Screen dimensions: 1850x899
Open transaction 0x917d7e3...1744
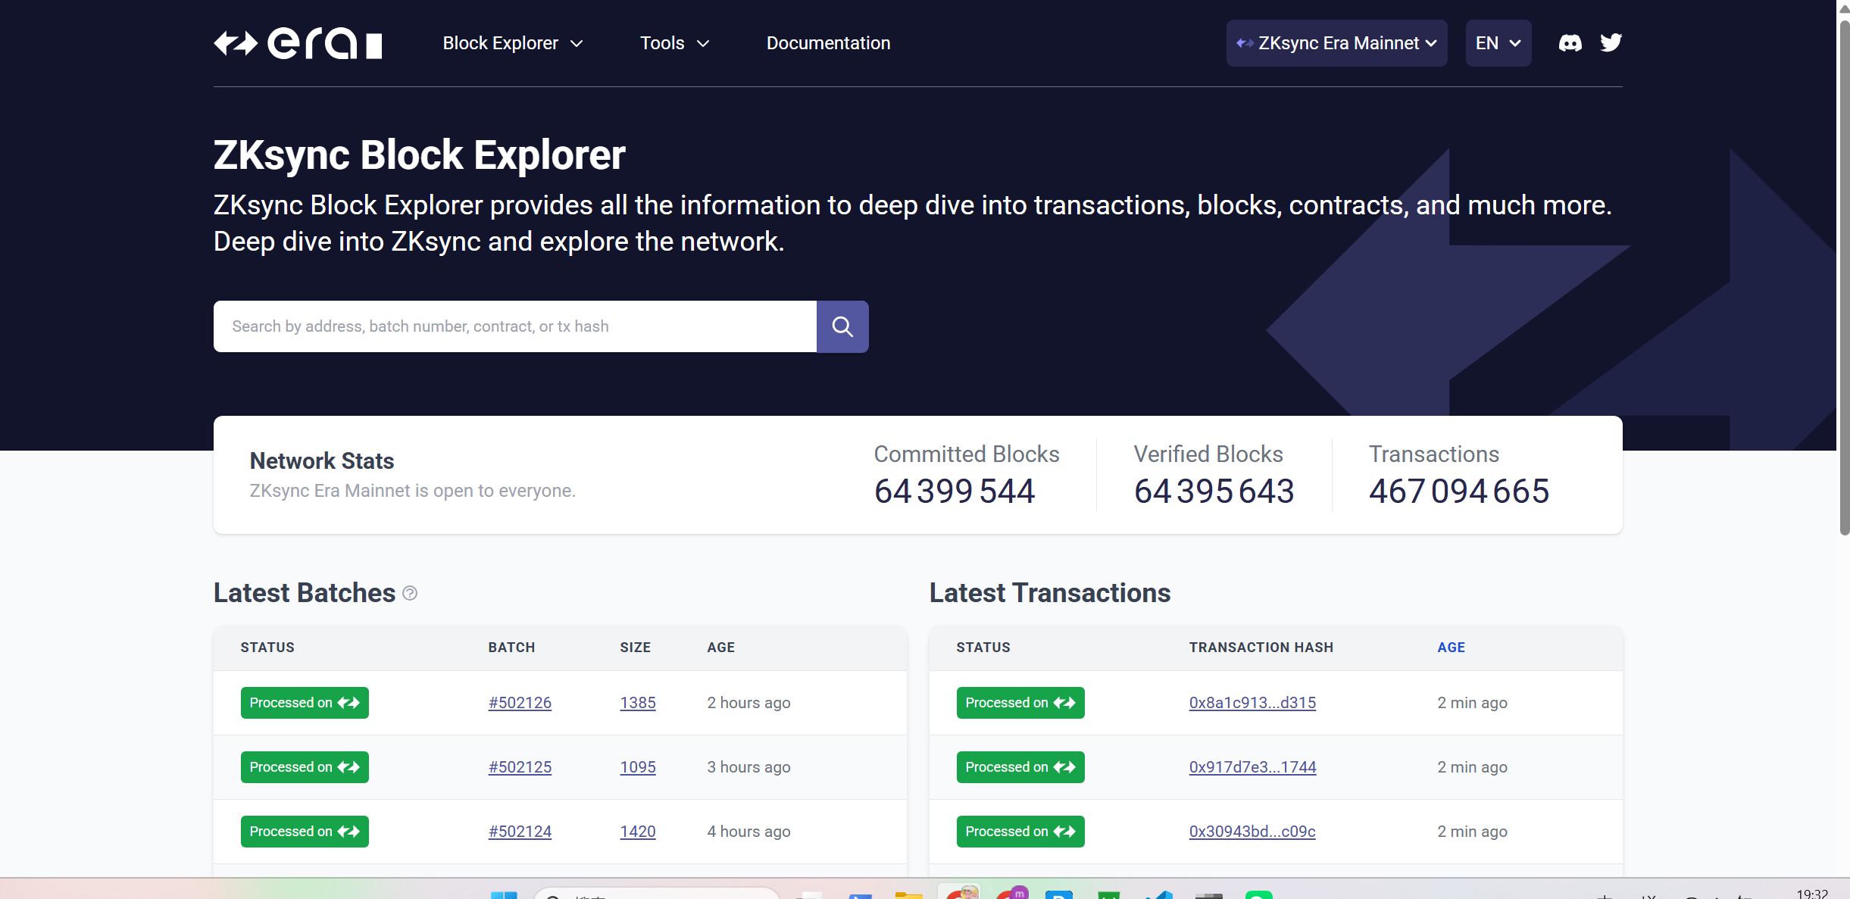1252,767
